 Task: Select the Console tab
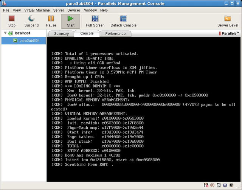point(87,34)
